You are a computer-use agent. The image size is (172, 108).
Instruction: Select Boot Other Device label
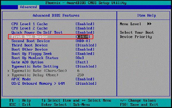[29, 49]
